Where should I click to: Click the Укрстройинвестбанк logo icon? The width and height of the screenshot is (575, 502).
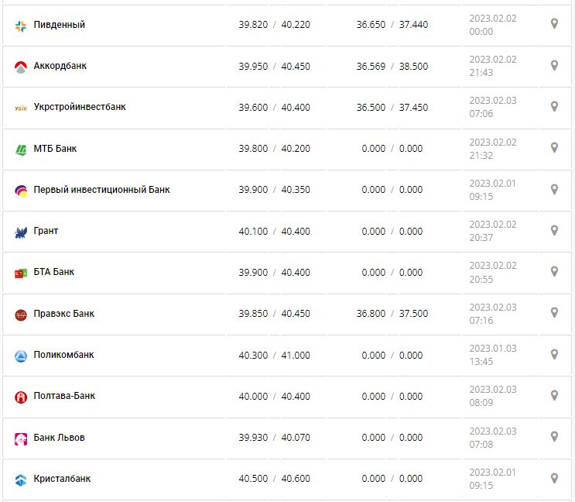(21, 108)
